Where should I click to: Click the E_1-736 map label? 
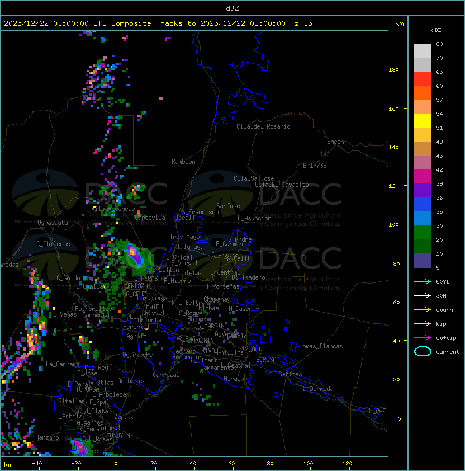tap(315, 165)
